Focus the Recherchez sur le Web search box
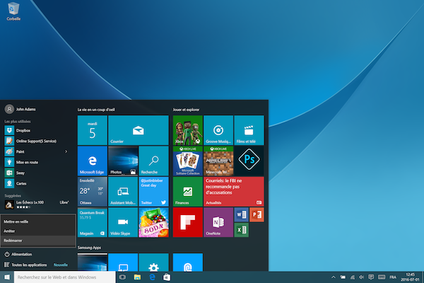This screenshot has height=283, width=424. pos(65,277)
